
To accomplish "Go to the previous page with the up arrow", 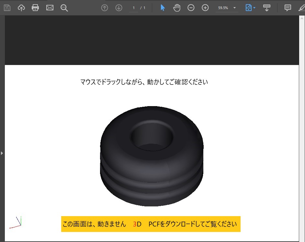I will (x=105, y=8).
